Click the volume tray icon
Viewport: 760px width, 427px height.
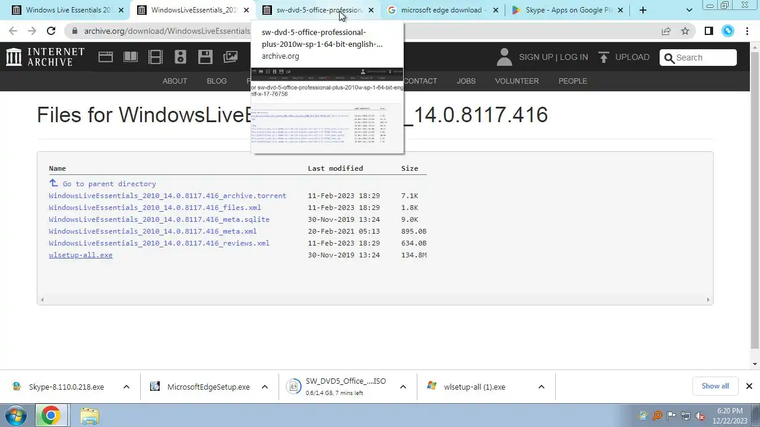click(x=700, y=416)
